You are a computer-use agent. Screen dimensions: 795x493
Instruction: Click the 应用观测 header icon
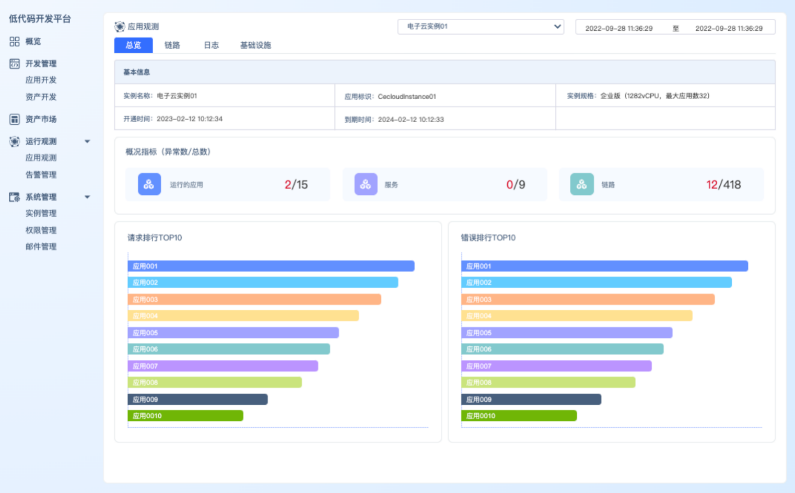120,27
